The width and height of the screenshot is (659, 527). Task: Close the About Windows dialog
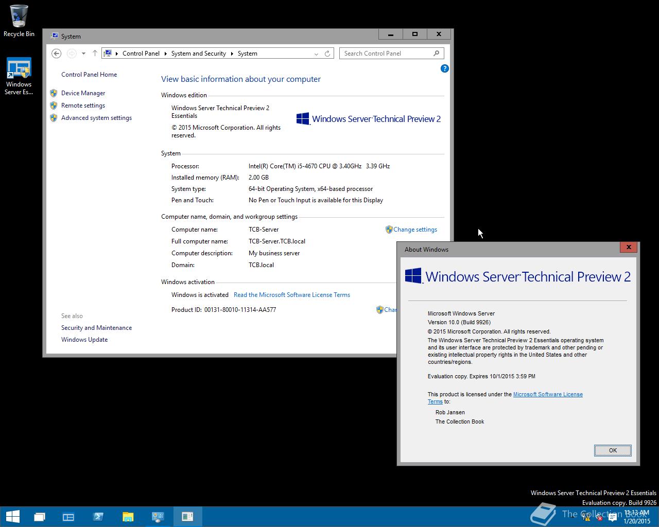629,247
